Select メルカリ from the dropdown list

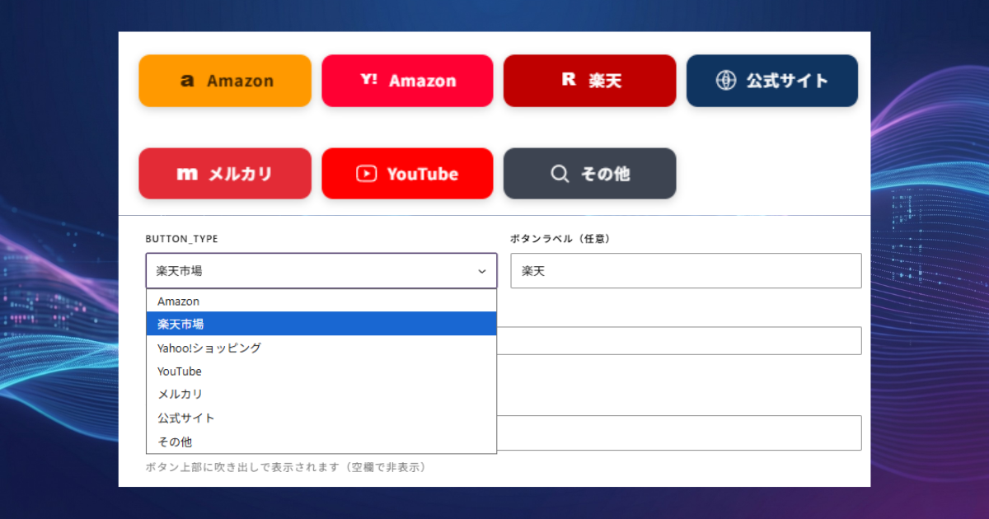tap(321, 395)
